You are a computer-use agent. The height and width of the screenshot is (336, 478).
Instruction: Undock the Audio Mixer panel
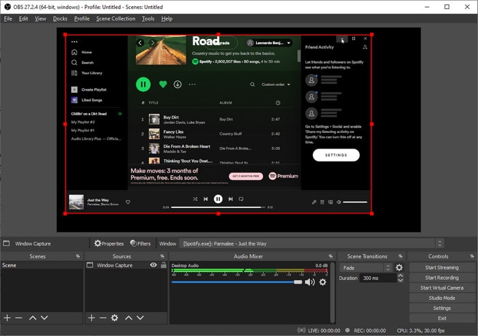click(x=331, y=256)
